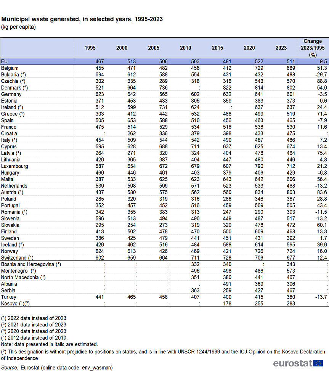
Task: Click the EU flag icon in eurostat logo
Action: coord(318,363)
